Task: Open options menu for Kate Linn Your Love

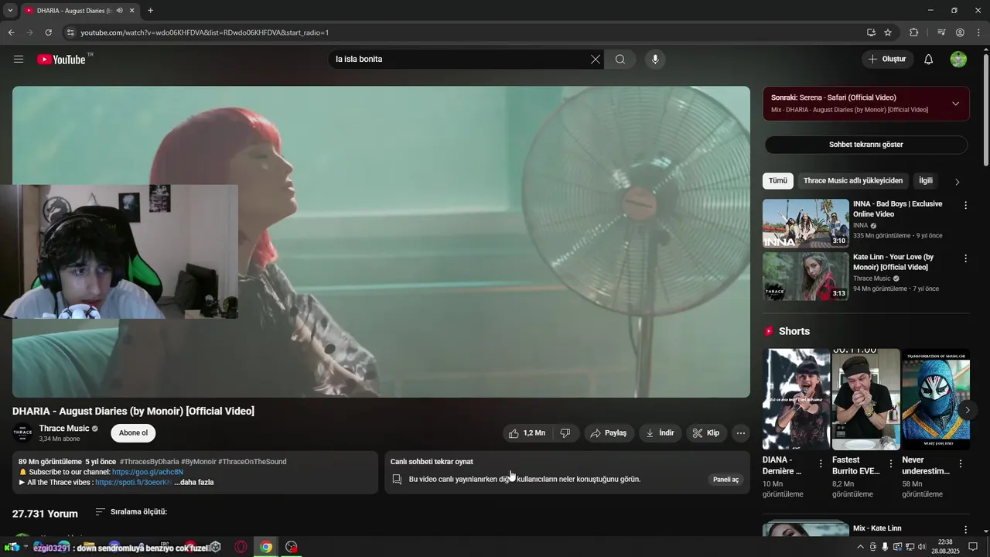Action: [965, 258]
